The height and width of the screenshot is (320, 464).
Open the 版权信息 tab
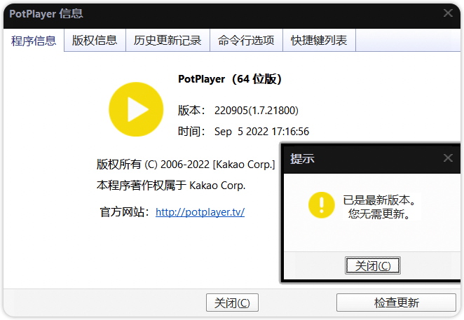[95, 40]
